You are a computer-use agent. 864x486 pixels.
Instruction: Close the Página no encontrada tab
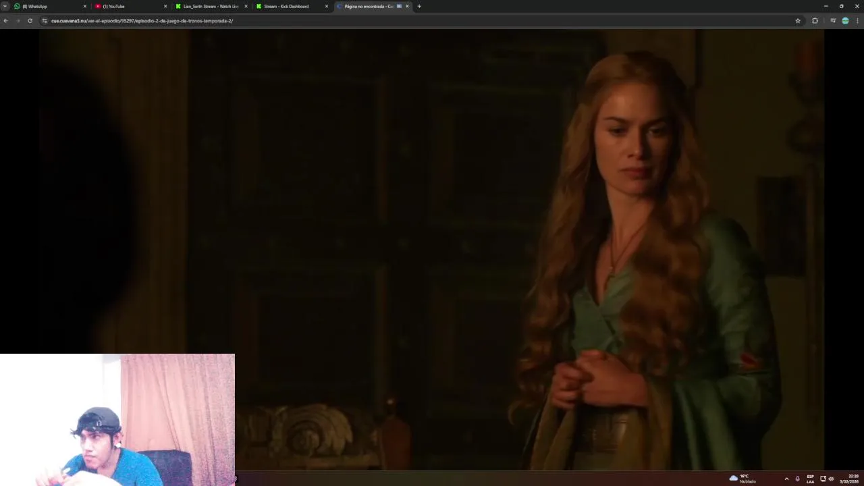pyautogui.click(x=407, y=6)
